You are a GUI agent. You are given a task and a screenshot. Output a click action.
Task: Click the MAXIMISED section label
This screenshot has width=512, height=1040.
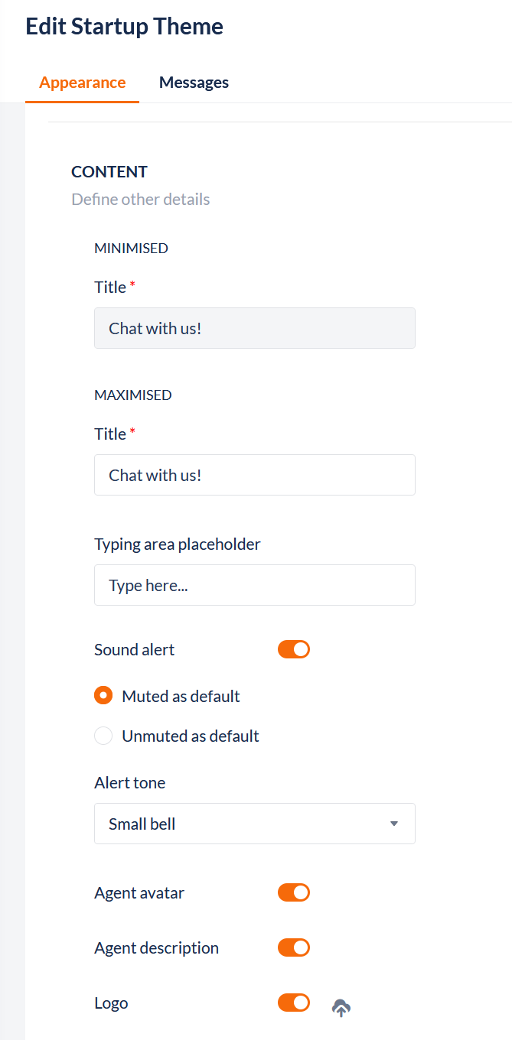[x=133, y=395]
